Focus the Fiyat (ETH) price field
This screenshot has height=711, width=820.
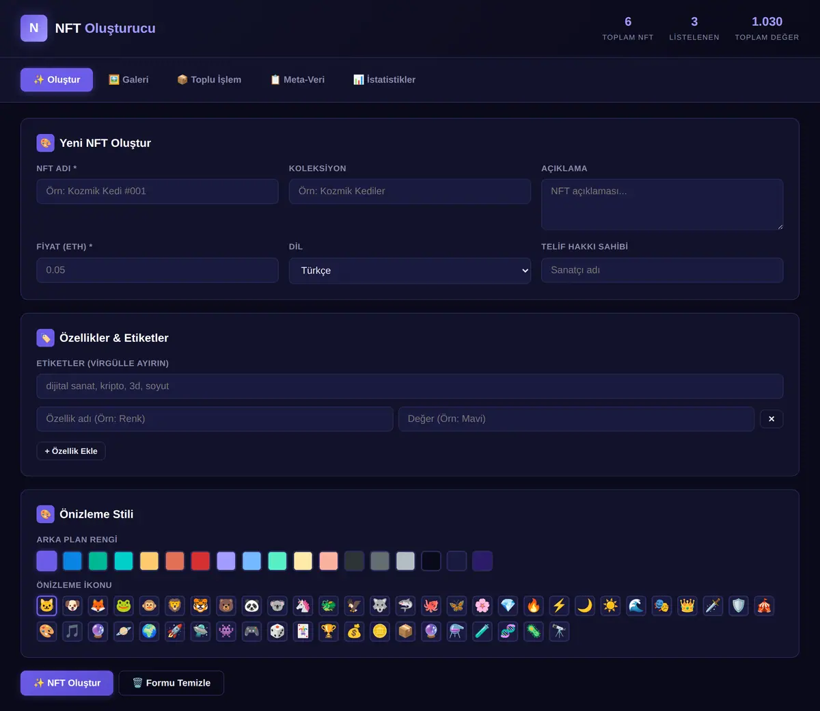click(158, 270)
